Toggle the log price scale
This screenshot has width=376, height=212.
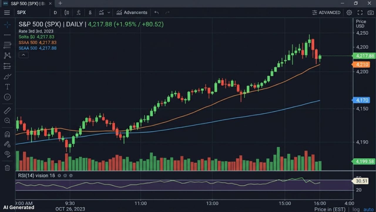356,209
